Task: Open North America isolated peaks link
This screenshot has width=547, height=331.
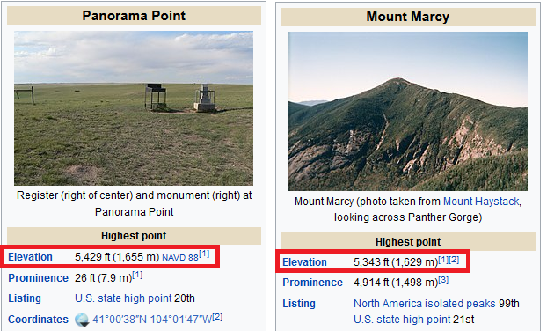Action: pos(425,304)
